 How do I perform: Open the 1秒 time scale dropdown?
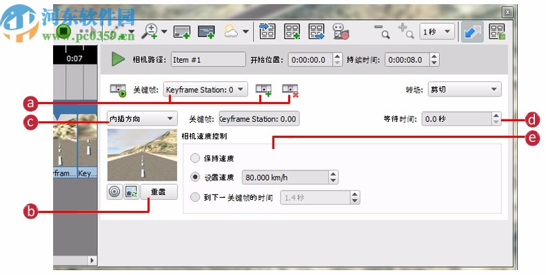(436, 32)
